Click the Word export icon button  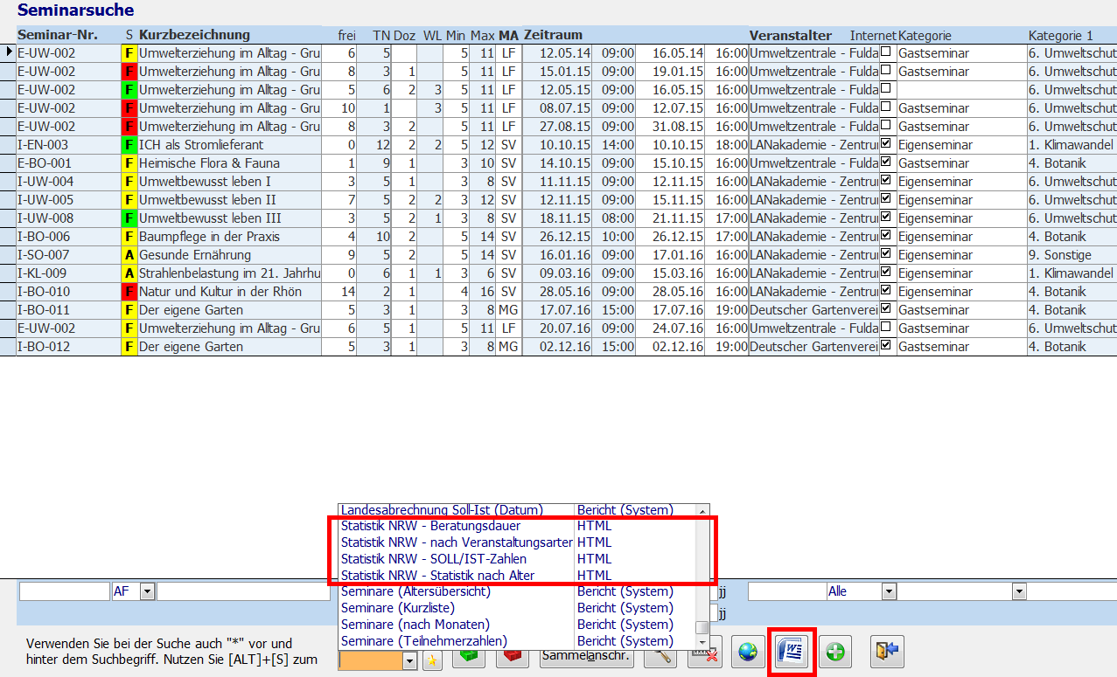coord(792,653)
